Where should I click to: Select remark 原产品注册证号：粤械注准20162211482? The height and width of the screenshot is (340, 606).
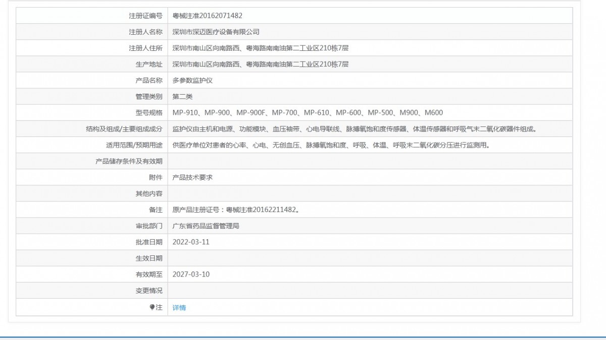point(236,210)
